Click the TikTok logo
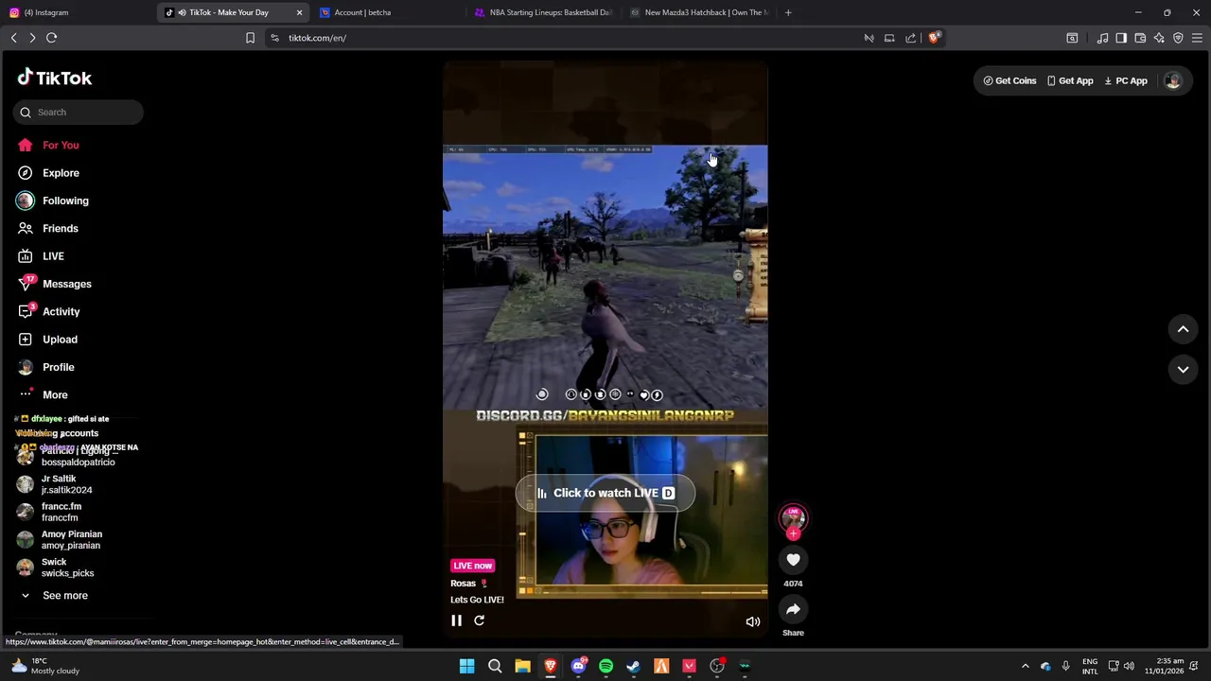This screenshot has width=1211, height=681. click(54, 79)
